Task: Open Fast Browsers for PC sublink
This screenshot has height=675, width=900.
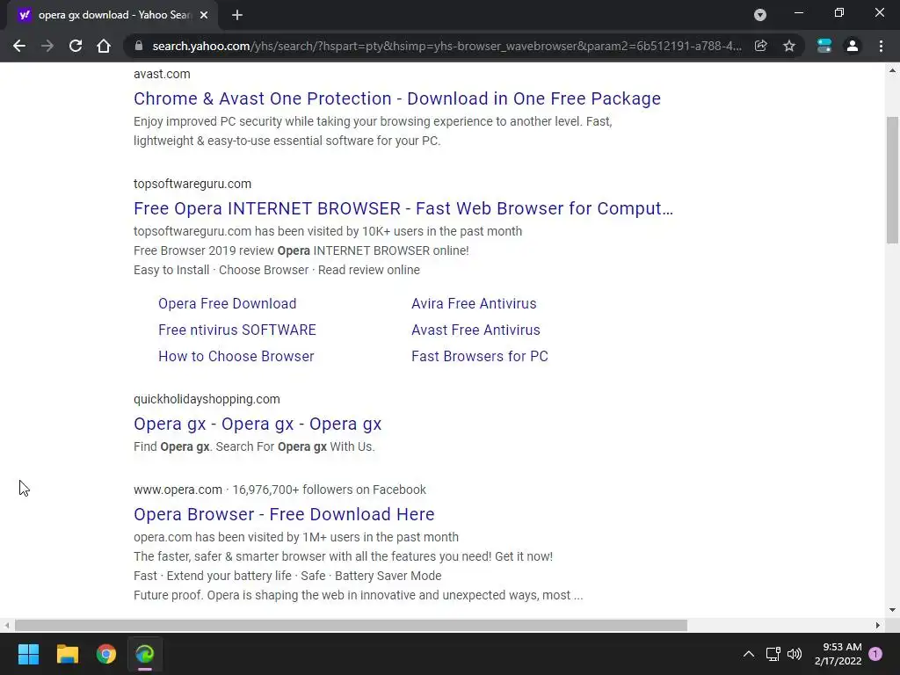Action: (x=479, y=356)
